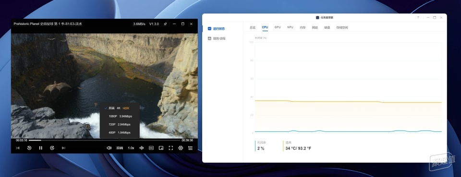
Task: Open 服务进程 in the sidebar
Action: pyautogui.click(x=219, y=38)
